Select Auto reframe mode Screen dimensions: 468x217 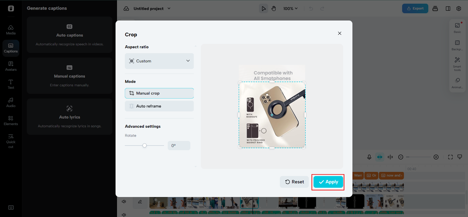tap(159, 106)
